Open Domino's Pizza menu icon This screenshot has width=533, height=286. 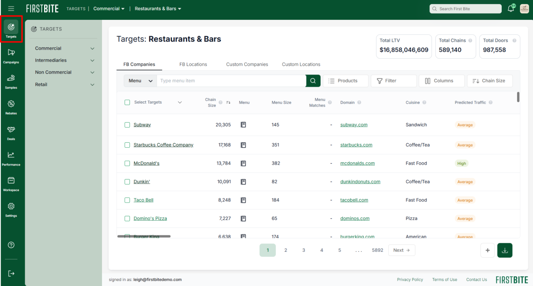coord(244,218)
